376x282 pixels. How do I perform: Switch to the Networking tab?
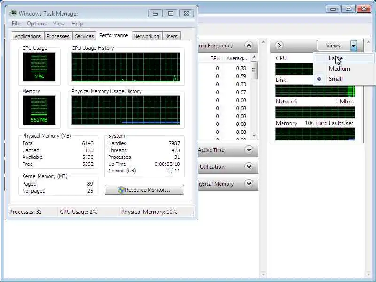click(146, 36)
